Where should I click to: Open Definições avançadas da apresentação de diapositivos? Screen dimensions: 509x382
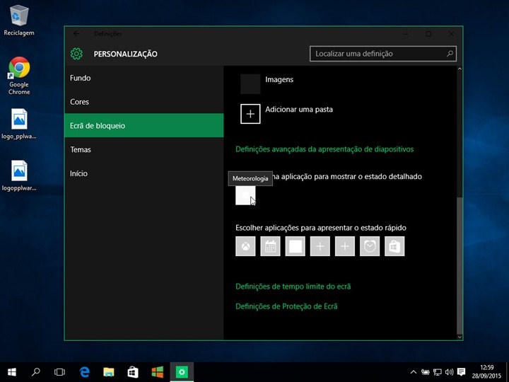(324, 149)
